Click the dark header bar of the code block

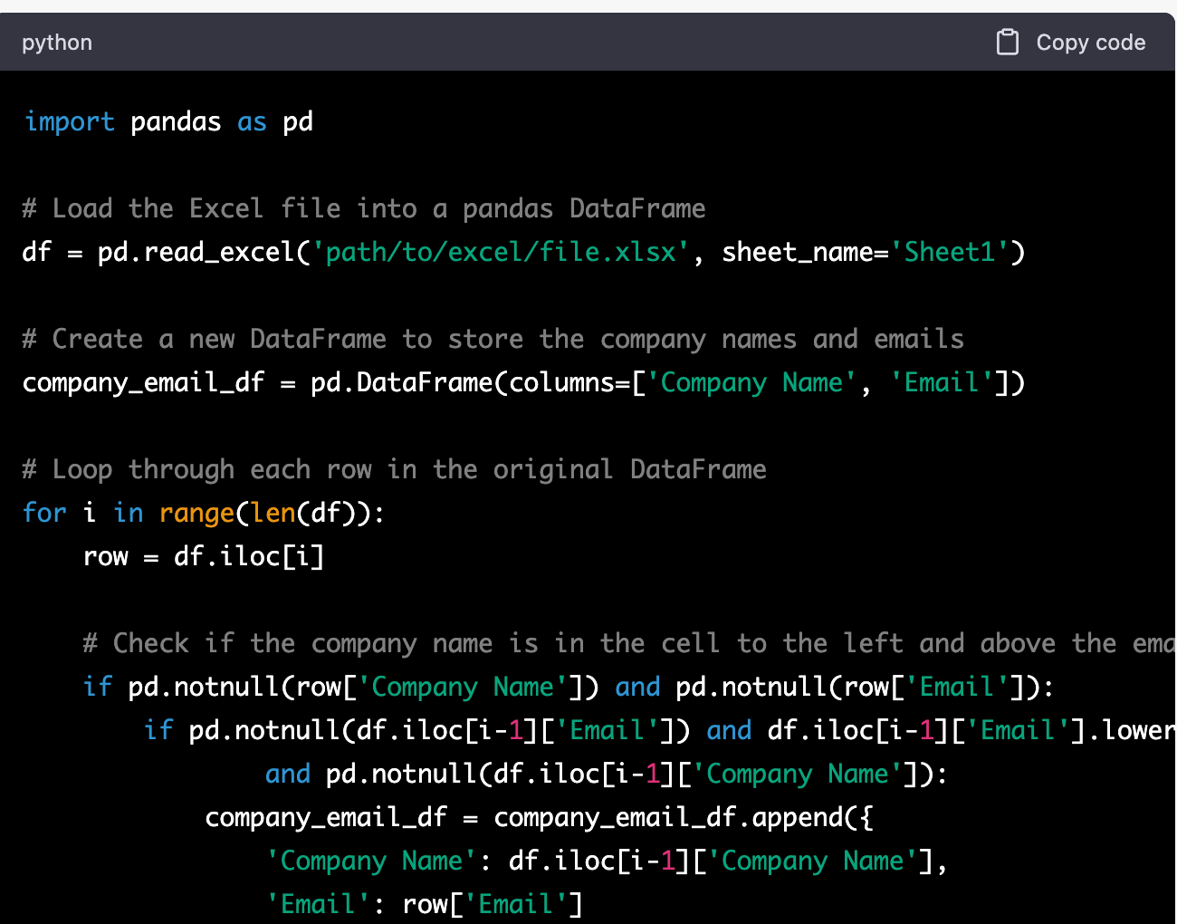pyautogui.click(x=588, y=42)
